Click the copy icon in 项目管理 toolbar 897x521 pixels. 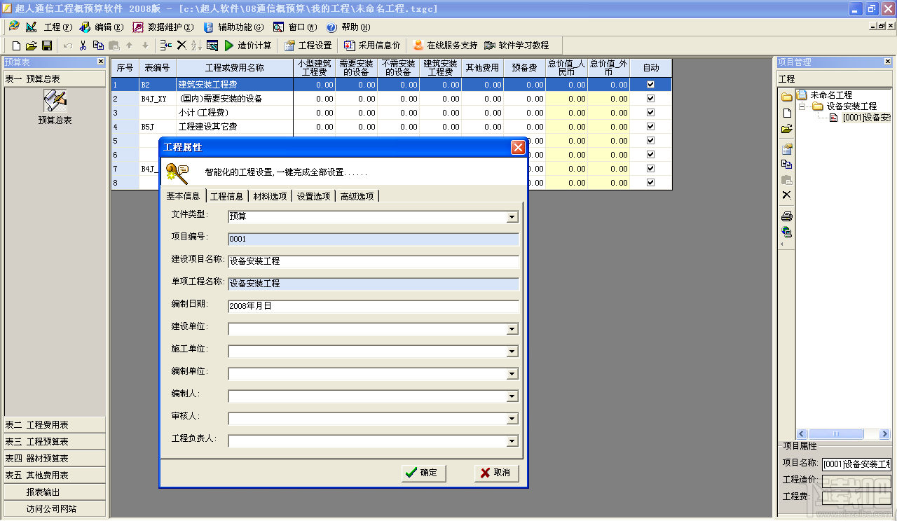[x=787, y=165]
